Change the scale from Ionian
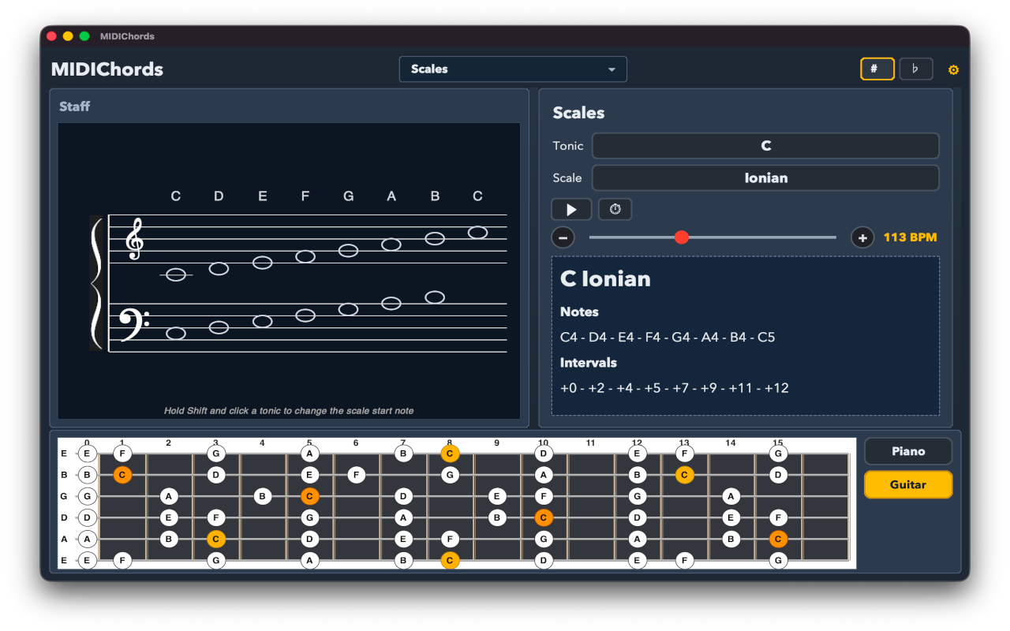This screenshot has height=631, width=1010. coord(765,177)
